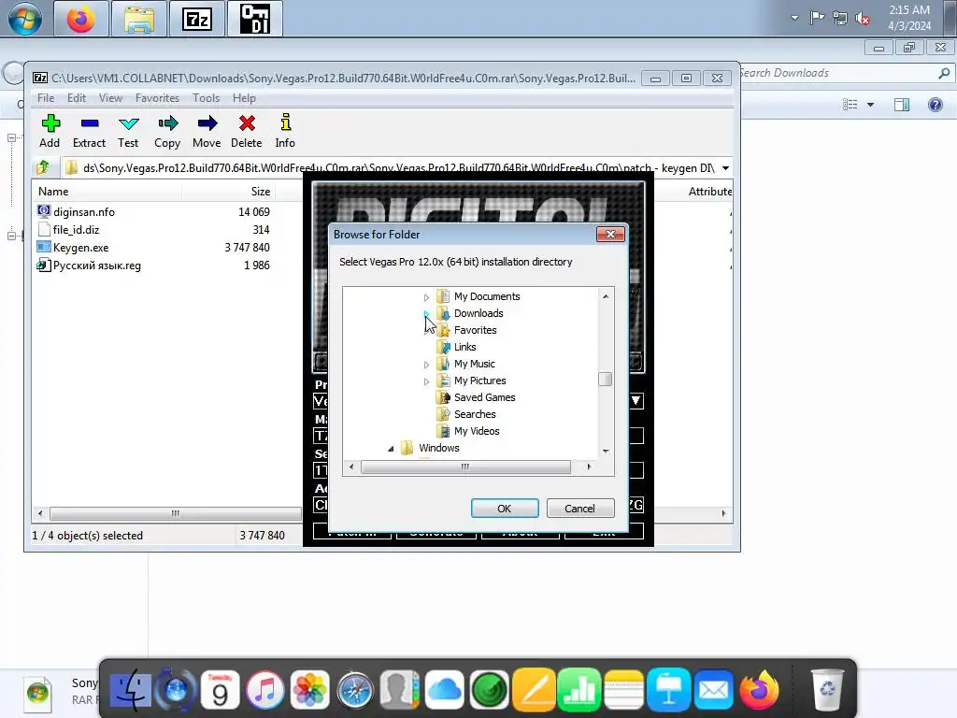Open the Favorites menu in 7-Zip
The height and width of the screenshot is (718, 957).
tap(157, 97)
